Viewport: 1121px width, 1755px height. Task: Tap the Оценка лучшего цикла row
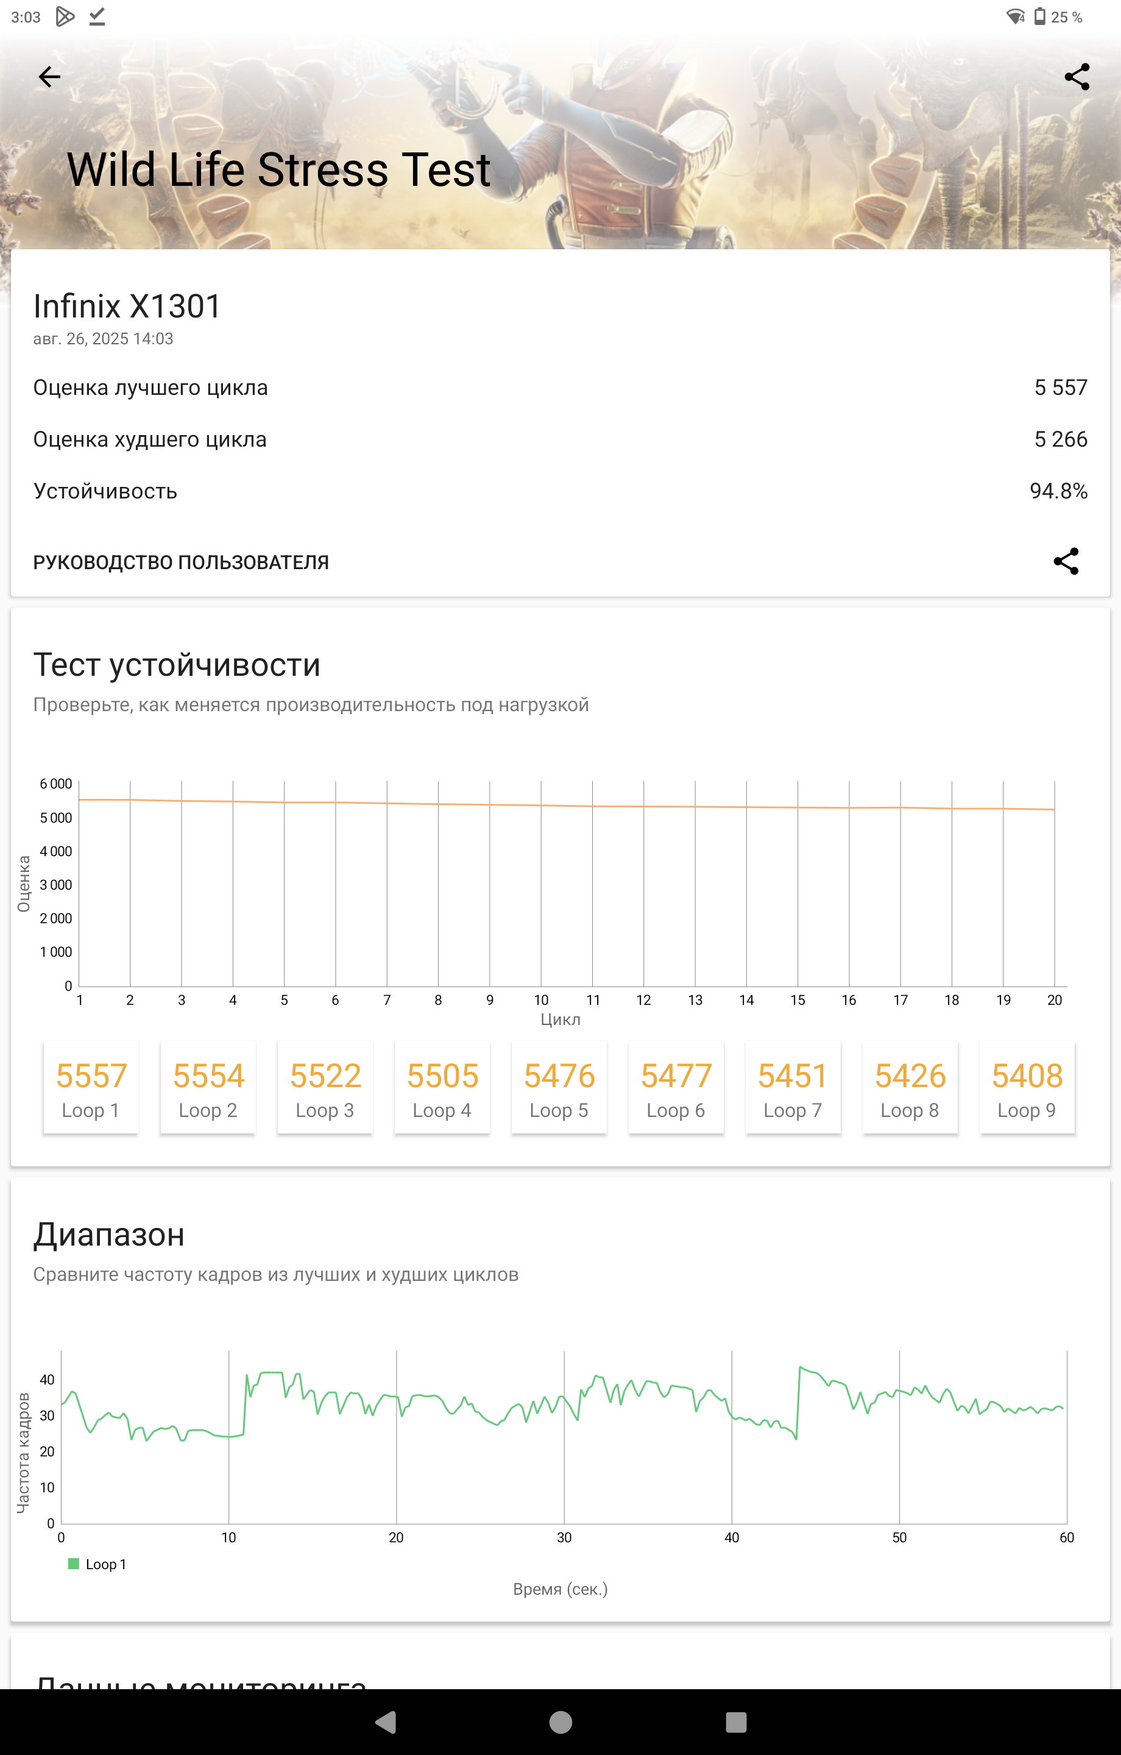(560, 388)
